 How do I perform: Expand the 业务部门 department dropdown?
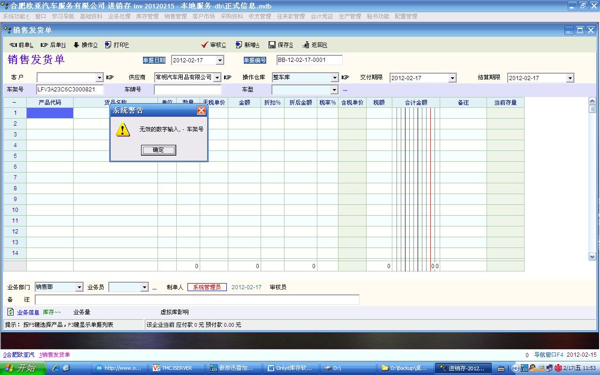(79, 287)
